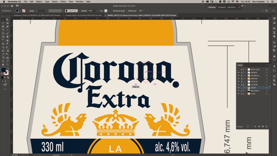This screenshot has height=156, width=277.
Task: Activate the Puppet Warp pin tool
Action: click(8, 44)
